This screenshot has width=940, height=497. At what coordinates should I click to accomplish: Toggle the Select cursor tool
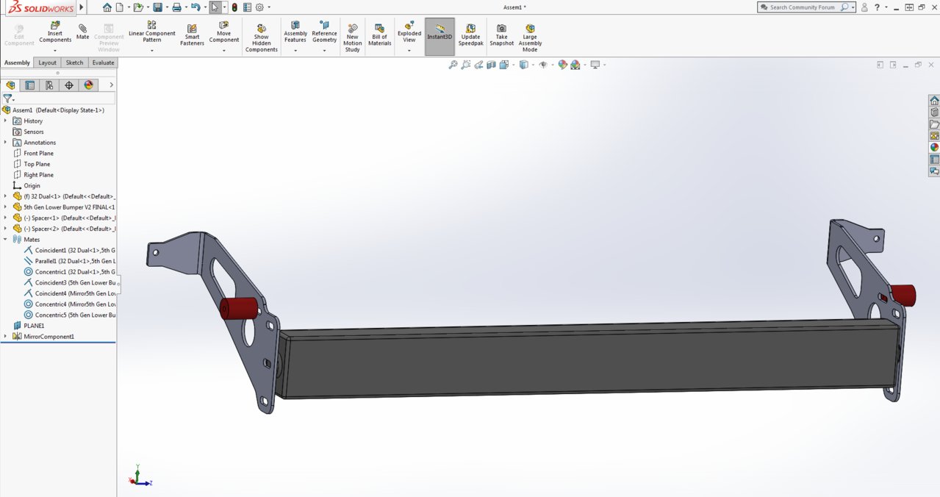(x=215, y=7)
